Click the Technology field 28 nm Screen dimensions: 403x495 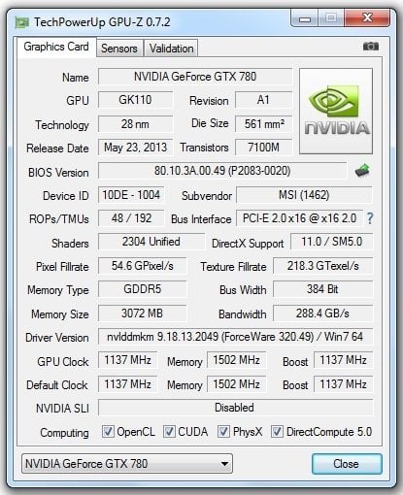click(135, 124)
